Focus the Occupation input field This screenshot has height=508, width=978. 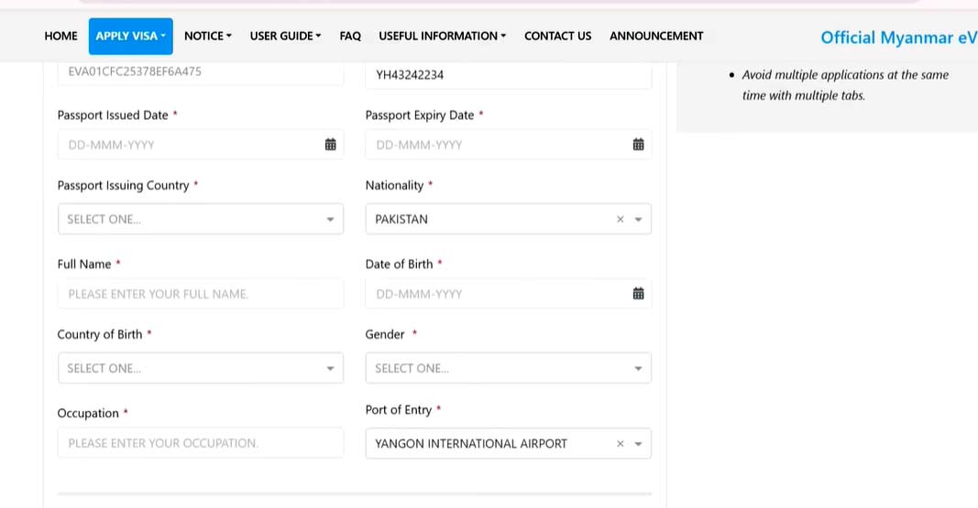(200, 443)
